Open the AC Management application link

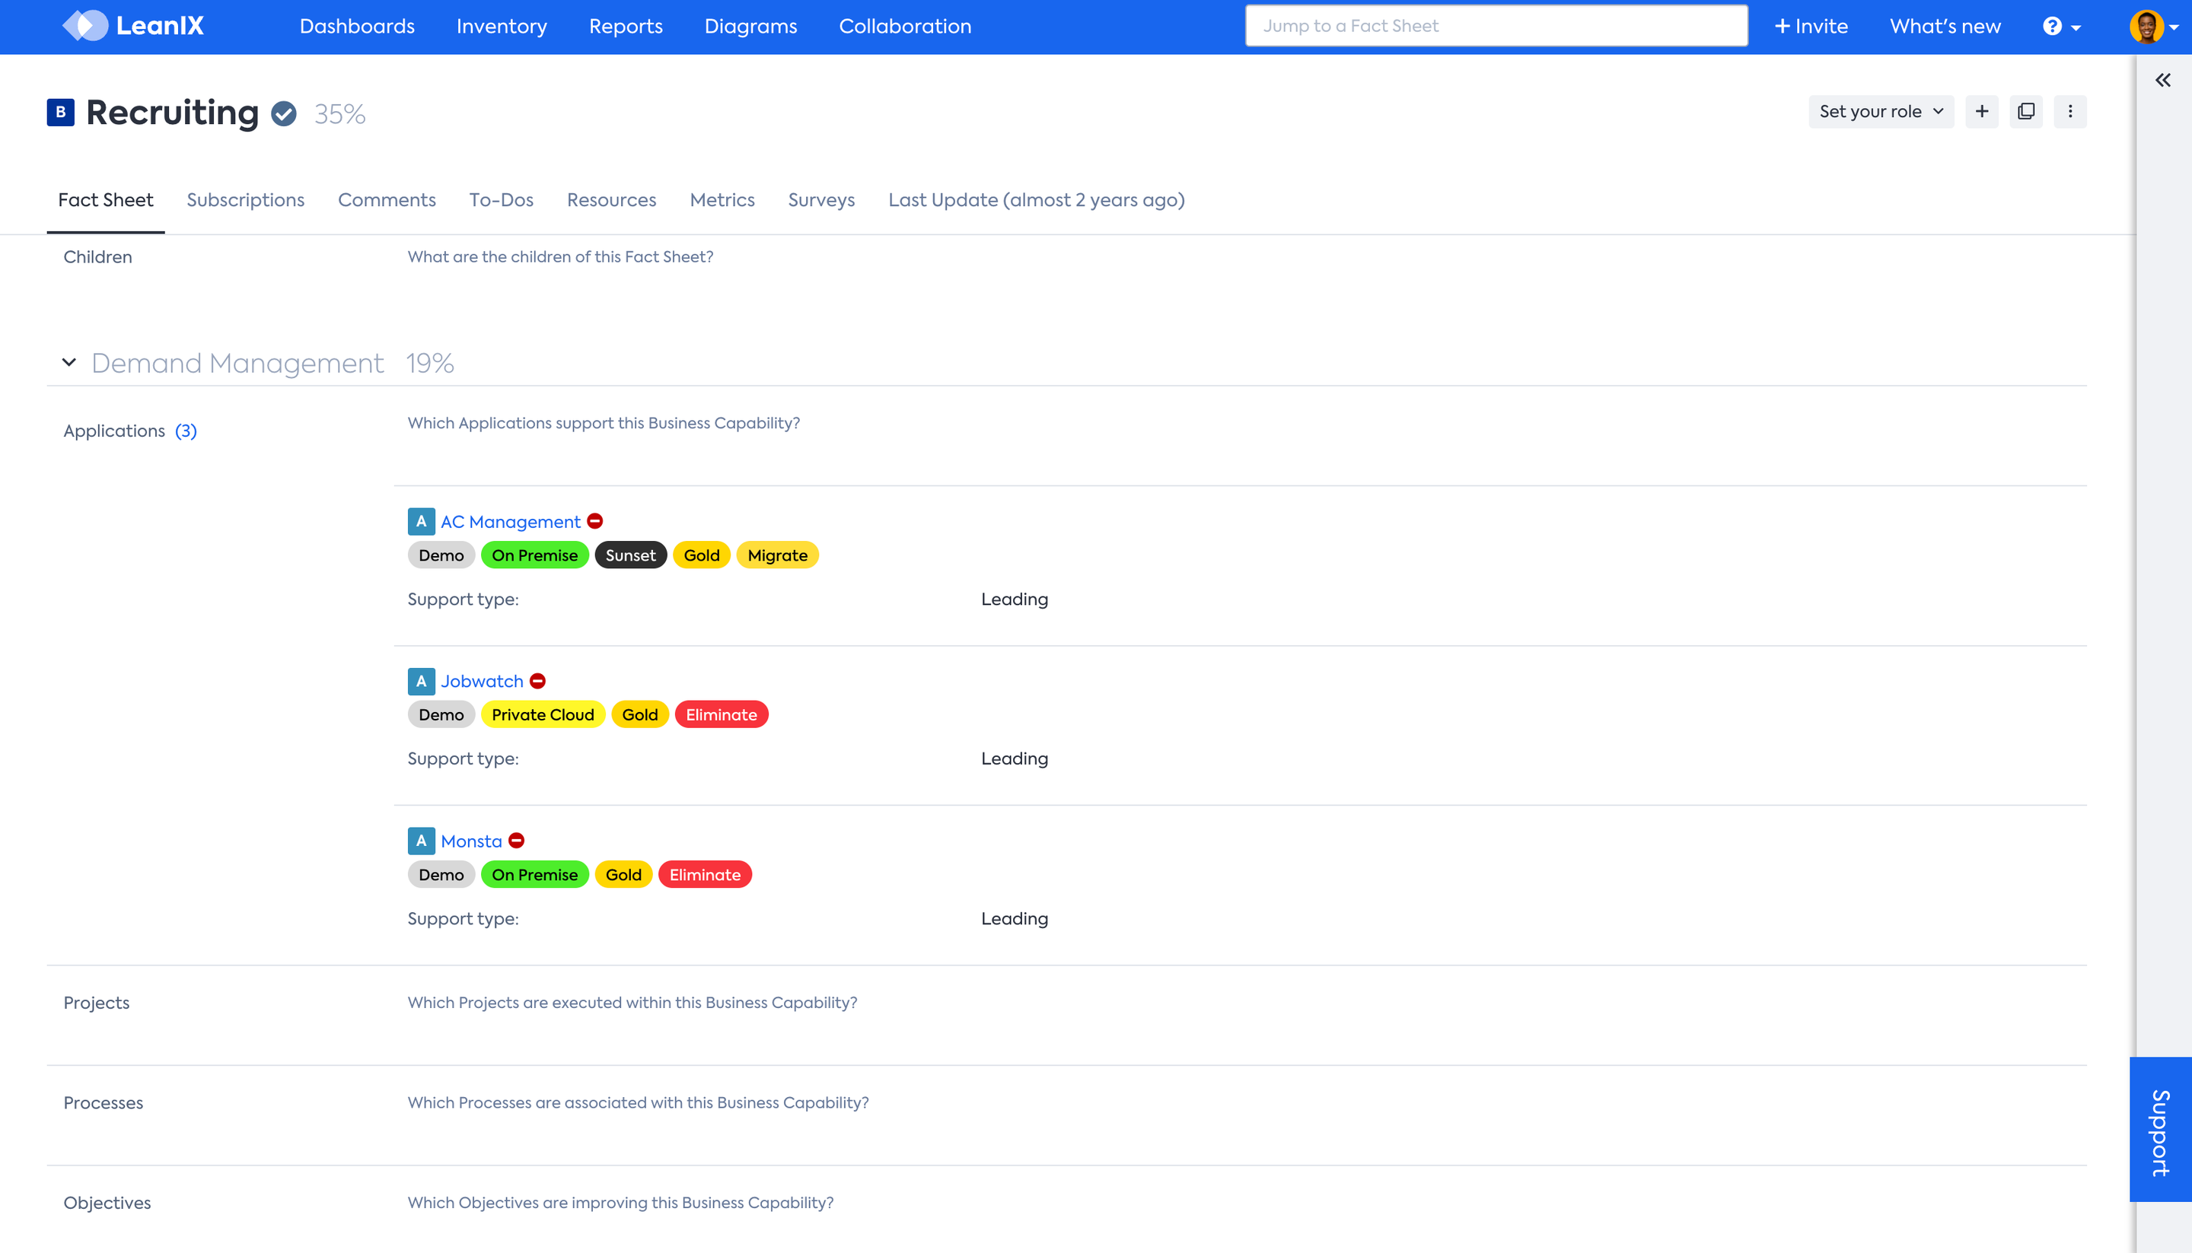pos(511,523)
